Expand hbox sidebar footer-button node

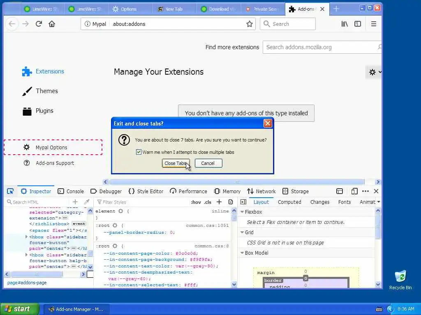26,237
